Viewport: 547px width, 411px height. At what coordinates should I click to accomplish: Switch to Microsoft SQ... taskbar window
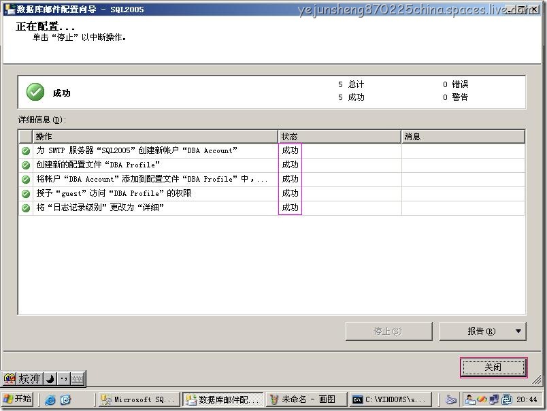pos(139,399)
